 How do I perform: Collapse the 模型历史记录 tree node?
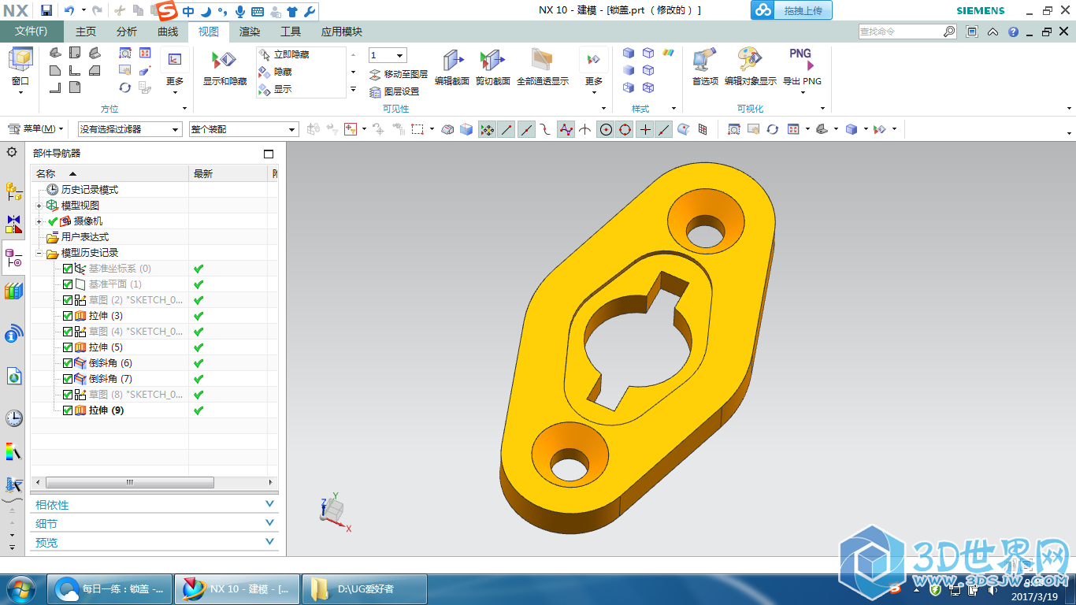(39, 253)
